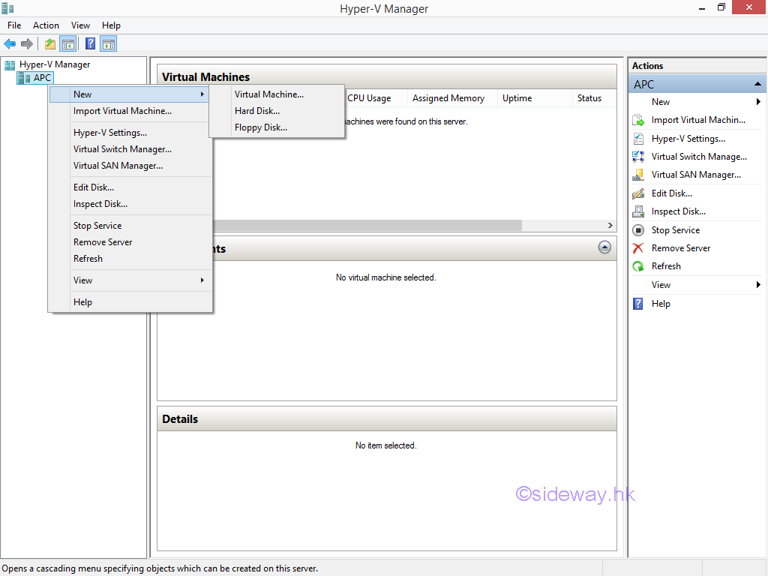768x576 pixels.
Task: Click the blue Back arrow in toolbar
Action: [10, 43]
